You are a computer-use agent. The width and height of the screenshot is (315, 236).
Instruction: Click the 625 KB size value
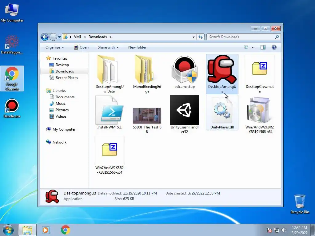[128, 199]
